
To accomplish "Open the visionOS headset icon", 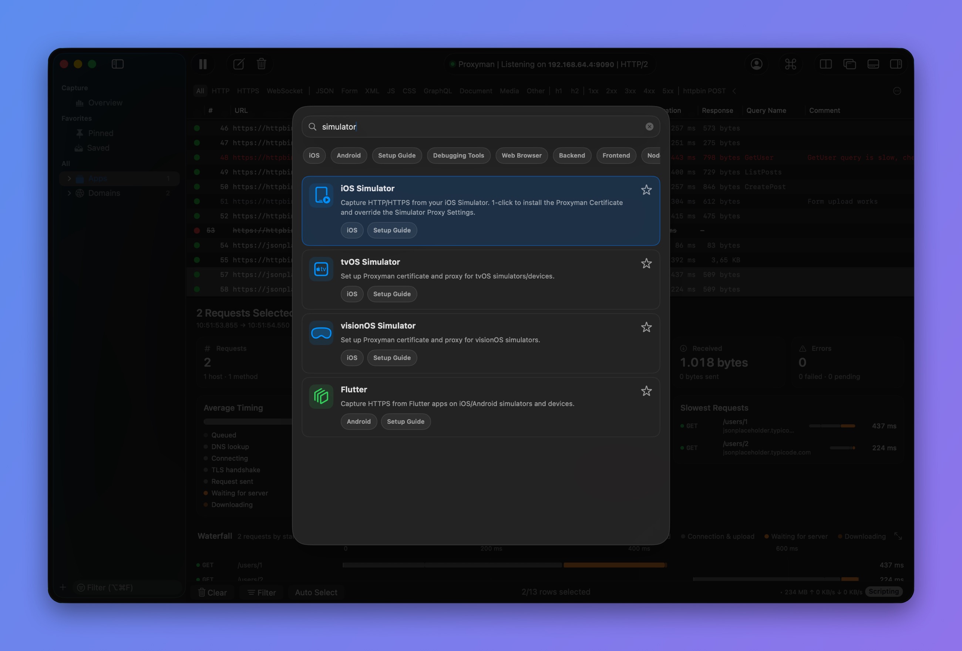I will pos(321,333).
